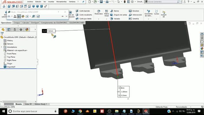Toggle Show XYZ Measurements in Measure dialog
Viewport: 204px width, 115px height.
pos(19,16)
